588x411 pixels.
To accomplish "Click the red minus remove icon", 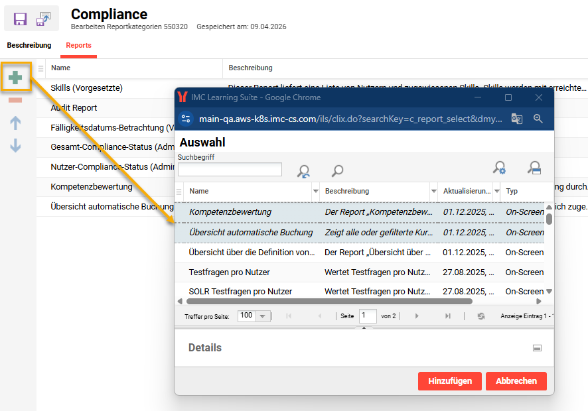I will 15,101.
